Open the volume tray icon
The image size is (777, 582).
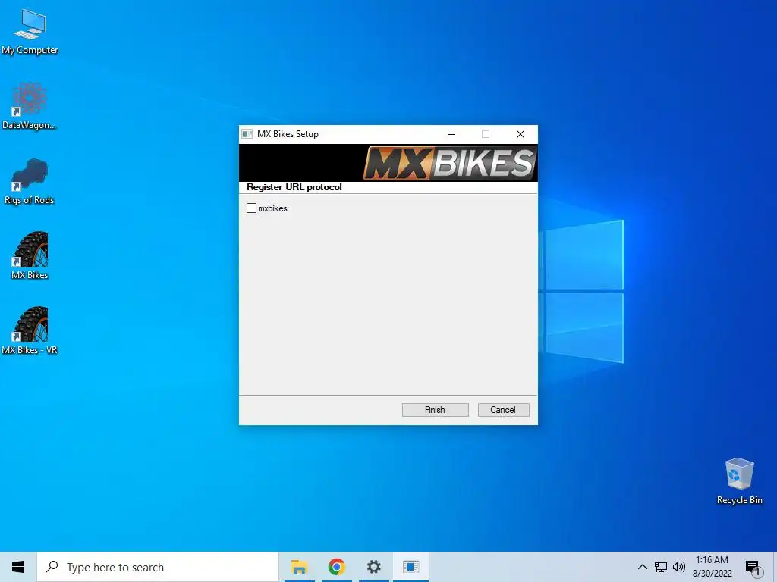[x=679, y=567]
